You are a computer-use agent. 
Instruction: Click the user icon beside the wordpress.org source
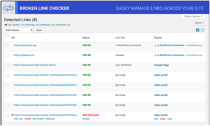[155, 45]
